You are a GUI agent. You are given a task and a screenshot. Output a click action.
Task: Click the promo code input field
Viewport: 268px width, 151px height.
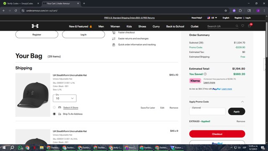(x=207, y=112)
